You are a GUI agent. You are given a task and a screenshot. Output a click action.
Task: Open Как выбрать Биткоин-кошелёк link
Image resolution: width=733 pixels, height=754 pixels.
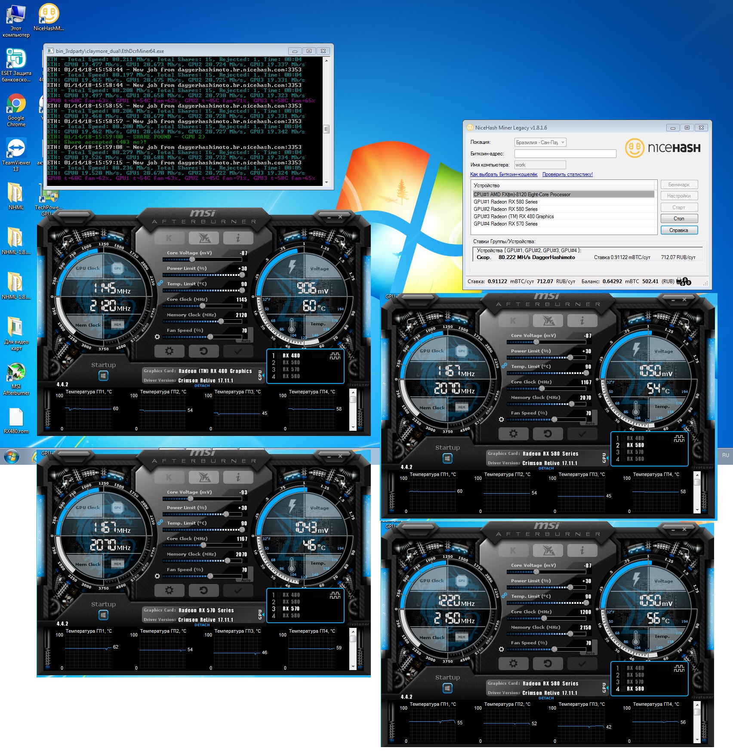point(503,174)
